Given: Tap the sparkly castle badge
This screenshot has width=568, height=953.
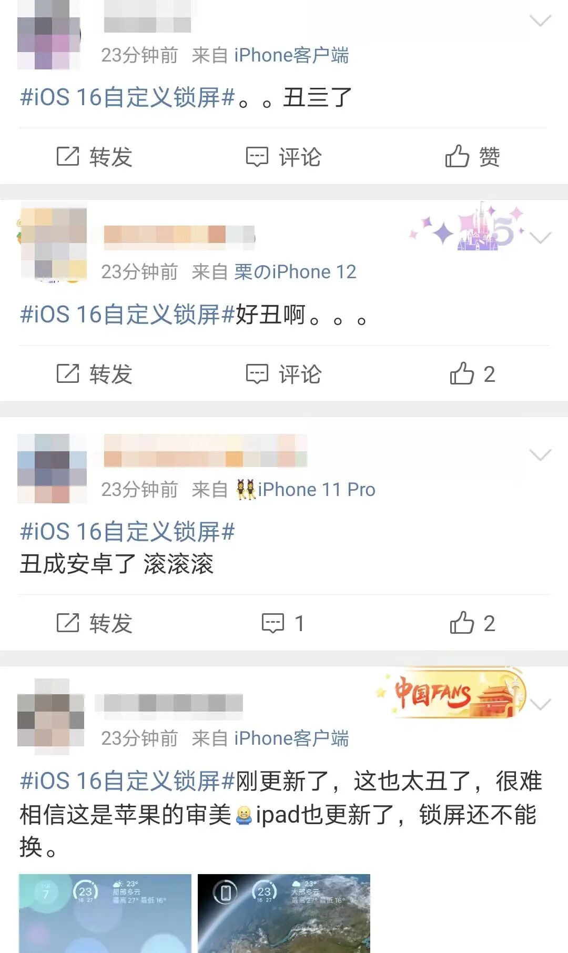Looking at the screenshot, I should click(468, 227).
